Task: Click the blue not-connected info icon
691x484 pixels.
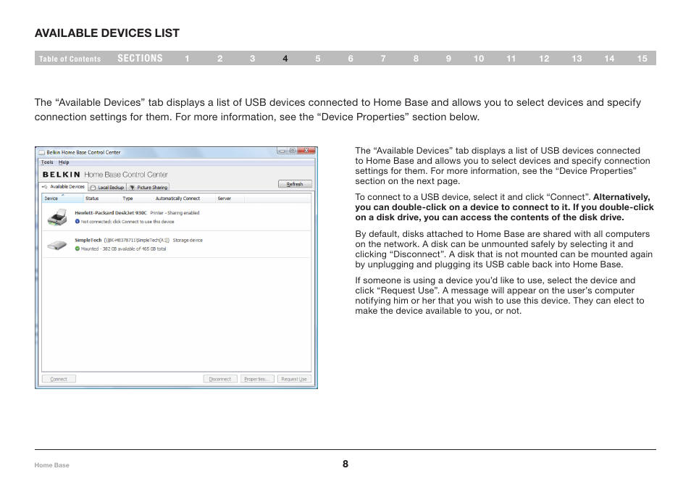Action: pos(77,221)
